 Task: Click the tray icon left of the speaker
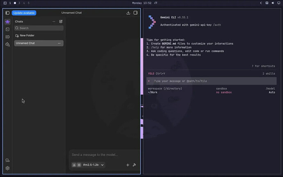267,3
